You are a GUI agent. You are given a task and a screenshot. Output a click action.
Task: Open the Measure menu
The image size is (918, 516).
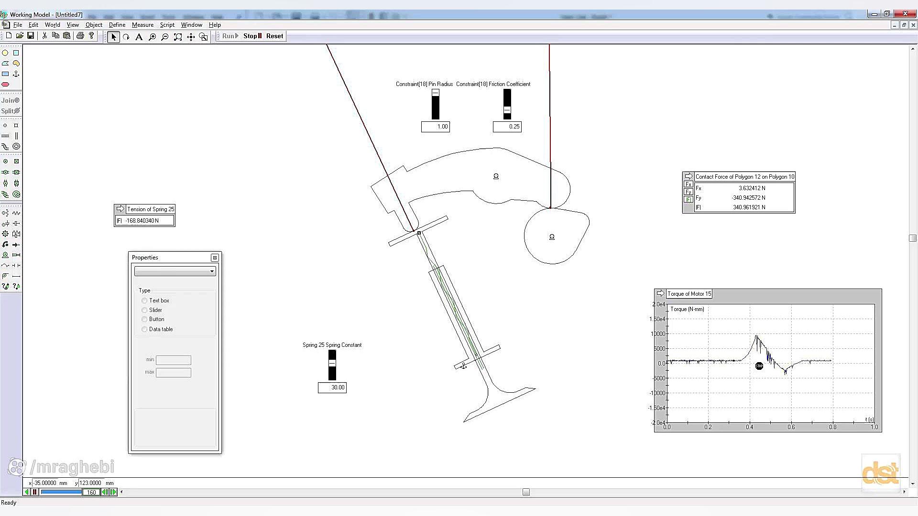click(x=142, y=25)
